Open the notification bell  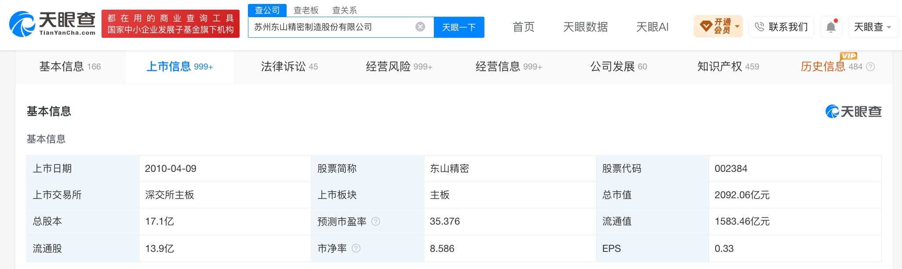pos(831,27)
